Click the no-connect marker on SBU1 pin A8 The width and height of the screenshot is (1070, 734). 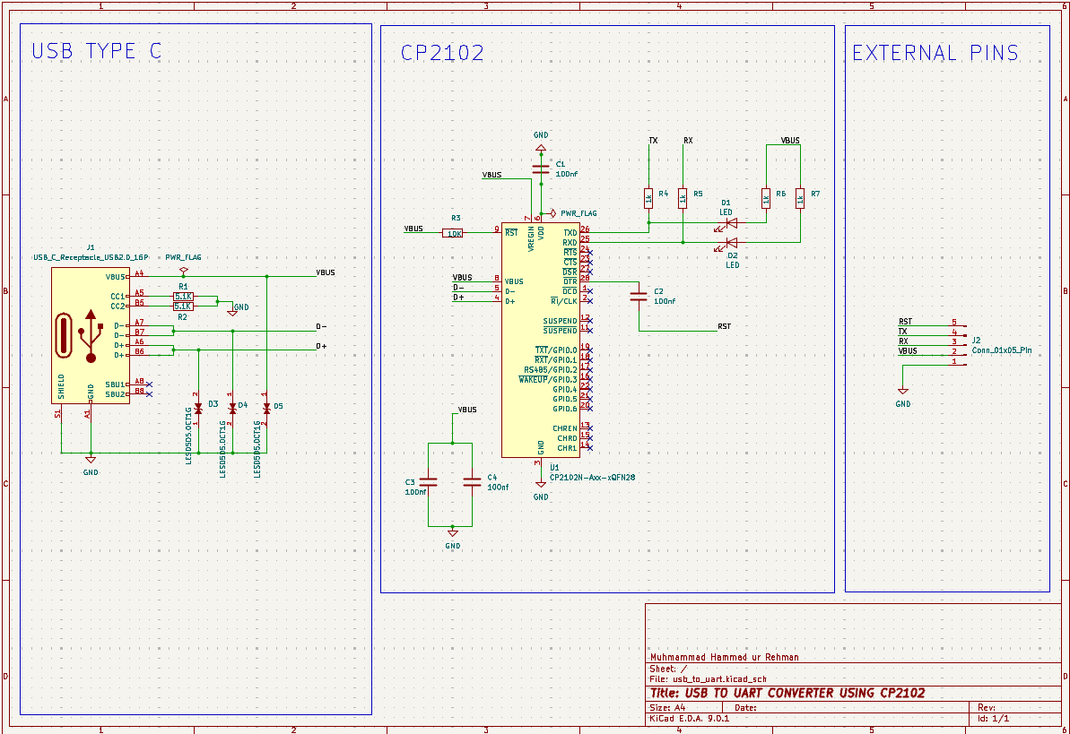tap(150, 384)
